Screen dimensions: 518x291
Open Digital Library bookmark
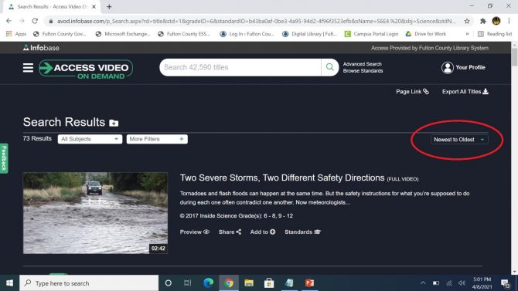pos(309,34)
